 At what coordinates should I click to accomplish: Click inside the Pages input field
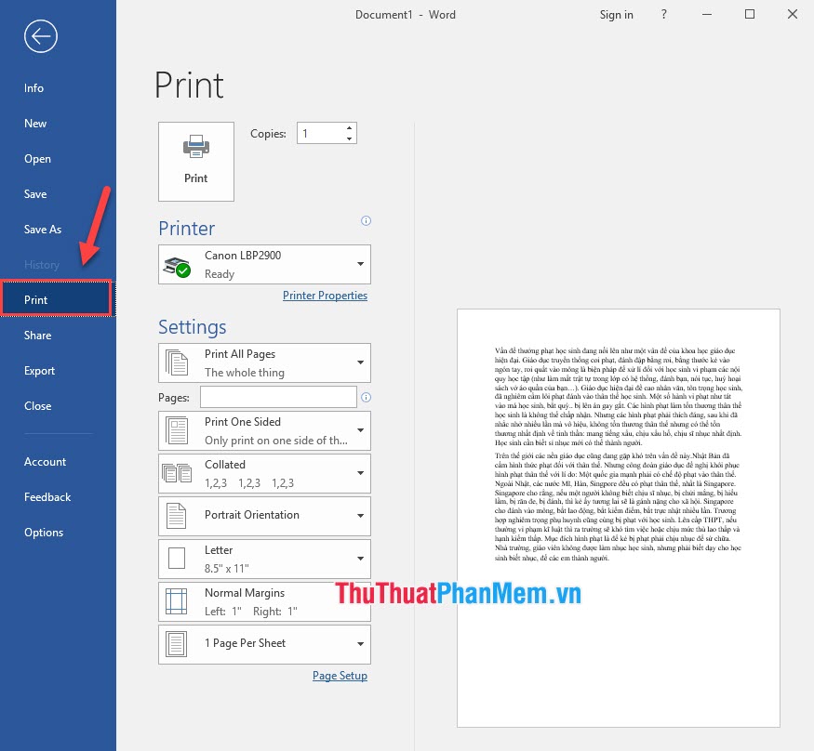click(277, 396)
